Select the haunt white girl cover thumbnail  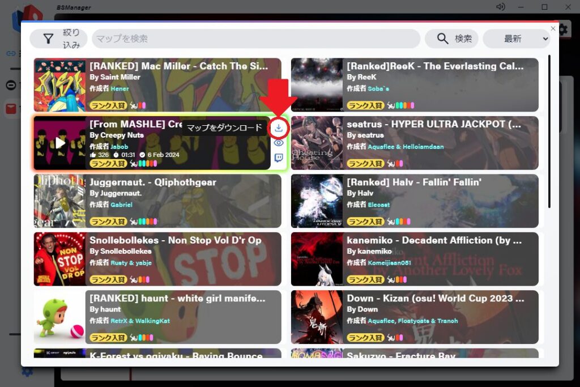(59, 317)
